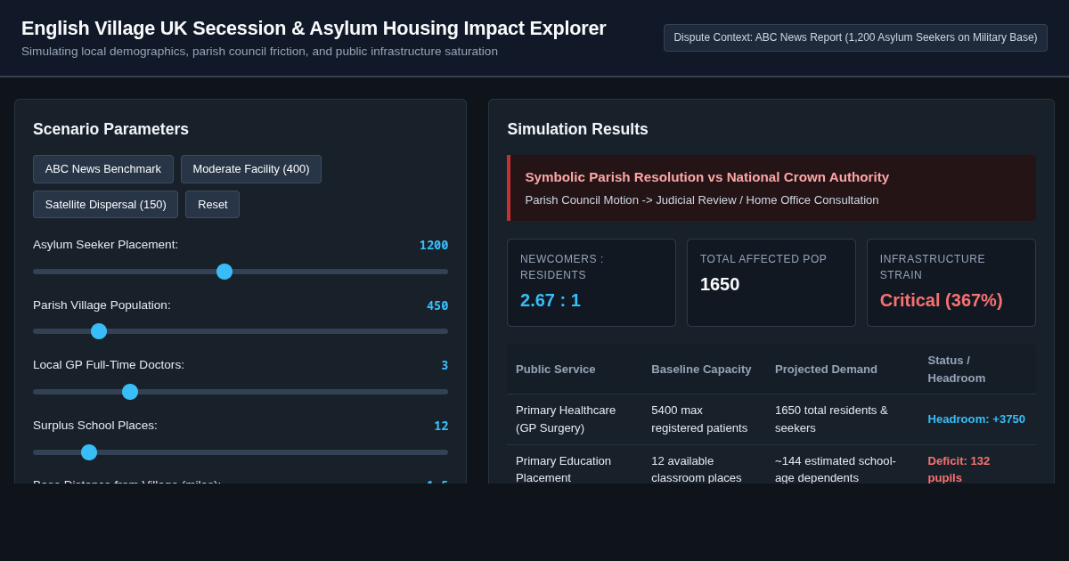Click the Asylum Seeker Placement label

tap(105, 245)
